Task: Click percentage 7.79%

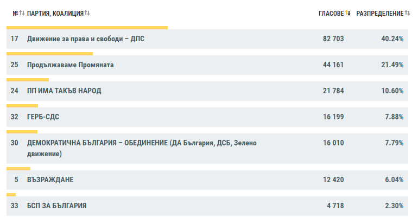Action: point(394,143)
